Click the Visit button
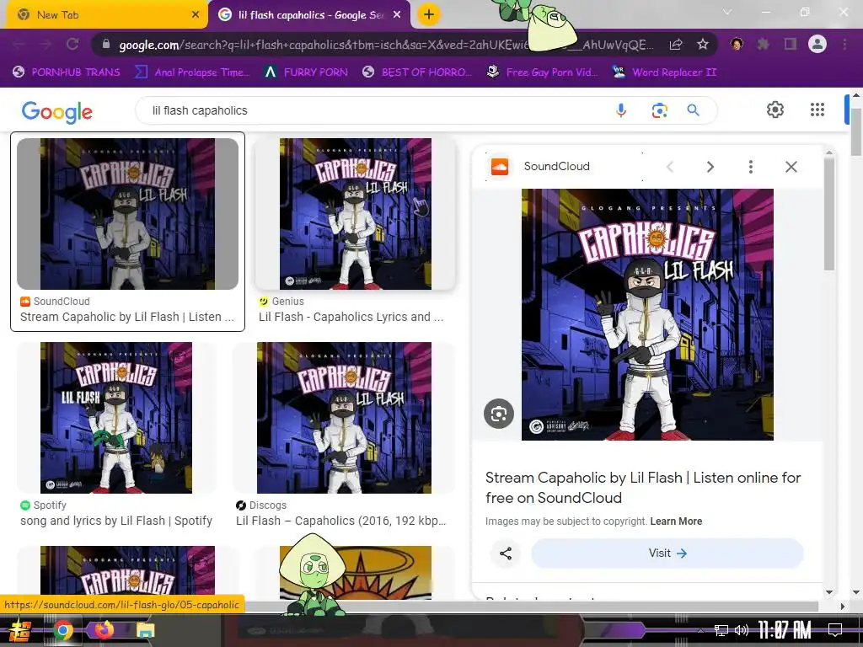Viewport: 863px width, 647px height. (667, 553)
